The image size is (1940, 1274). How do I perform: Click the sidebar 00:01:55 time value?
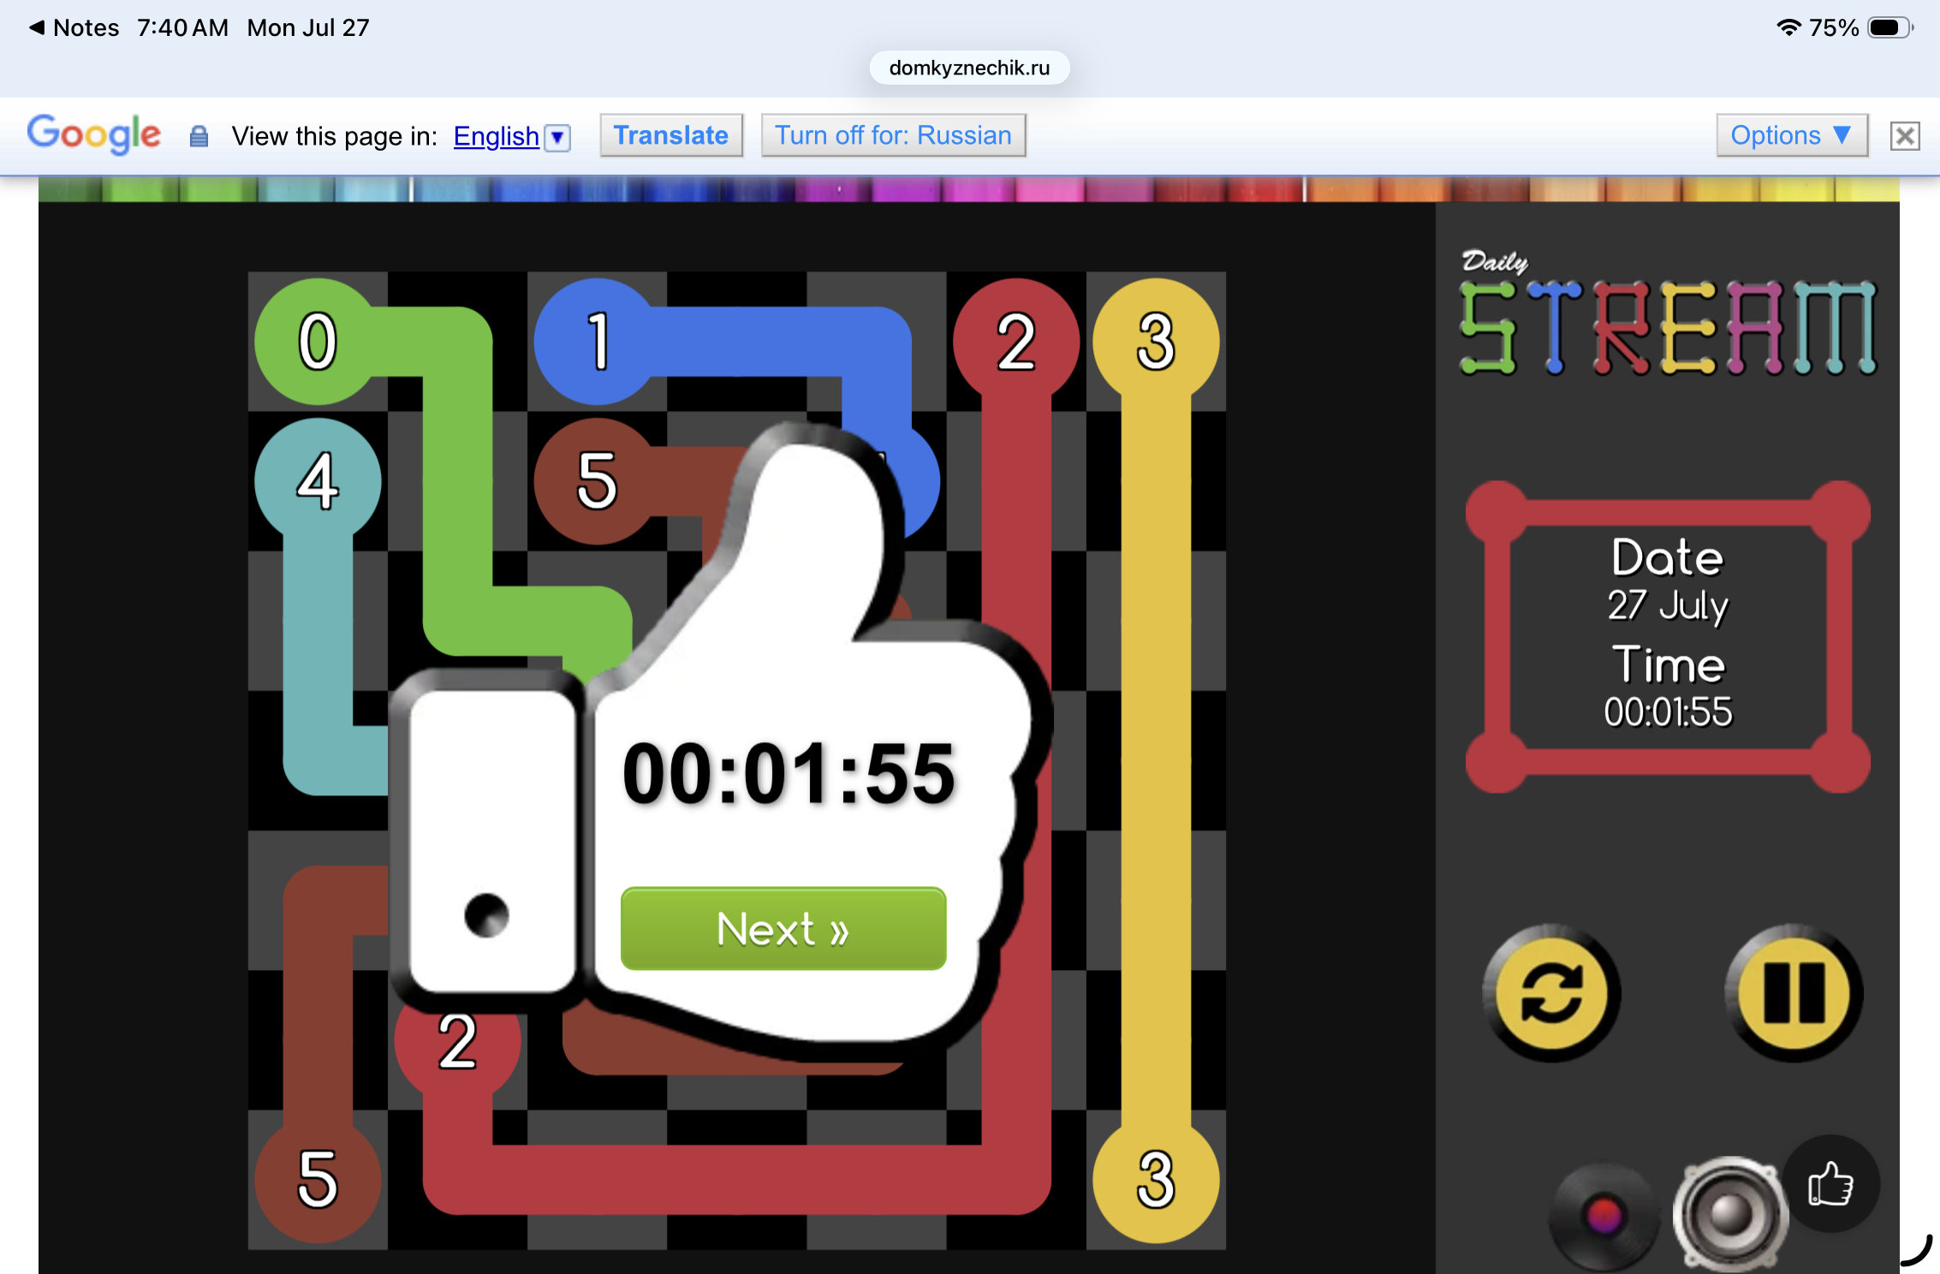[x=1668, y=712]
